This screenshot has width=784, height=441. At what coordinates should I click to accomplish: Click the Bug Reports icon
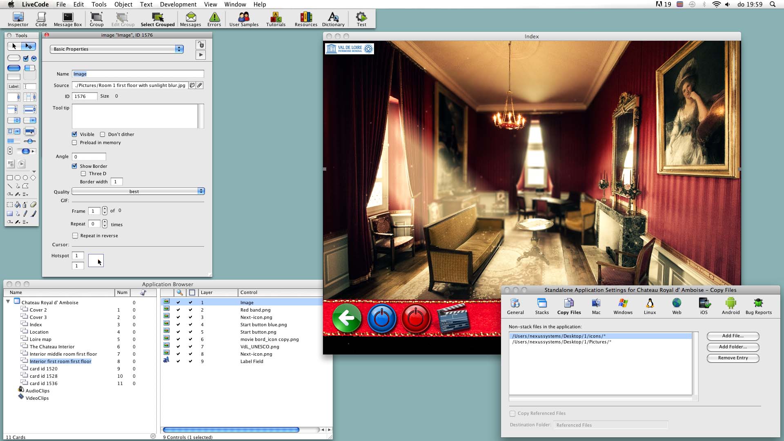(758, 306)
